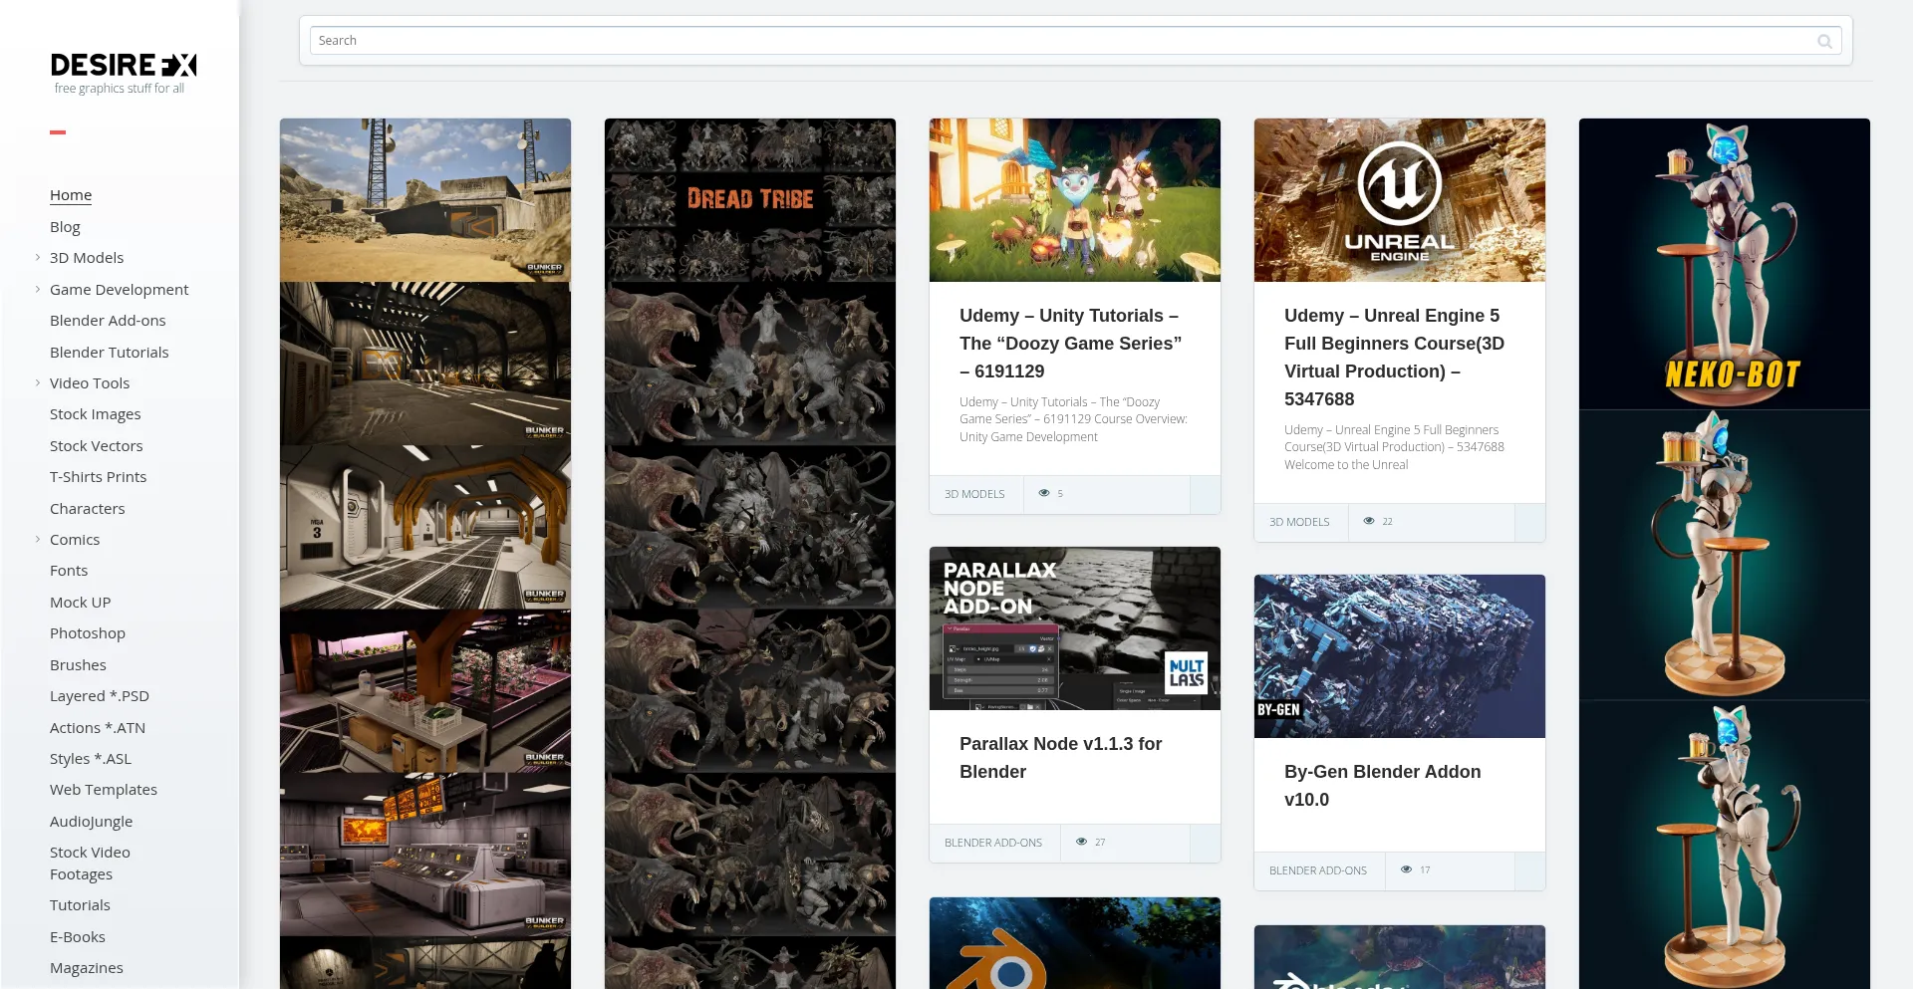Image resolution: width=1913 pixels, height=989 pixels.
Task: Click the Unity Tutorials card description text
Action: (1073, 419)
